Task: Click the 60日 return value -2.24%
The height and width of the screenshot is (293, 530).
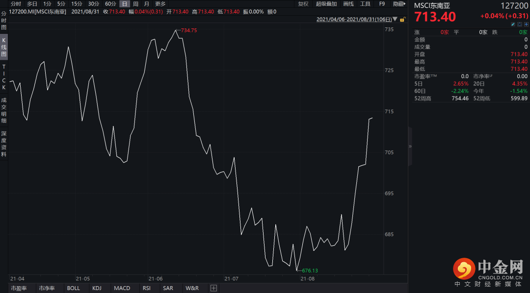Action: [x=460, y=91]
